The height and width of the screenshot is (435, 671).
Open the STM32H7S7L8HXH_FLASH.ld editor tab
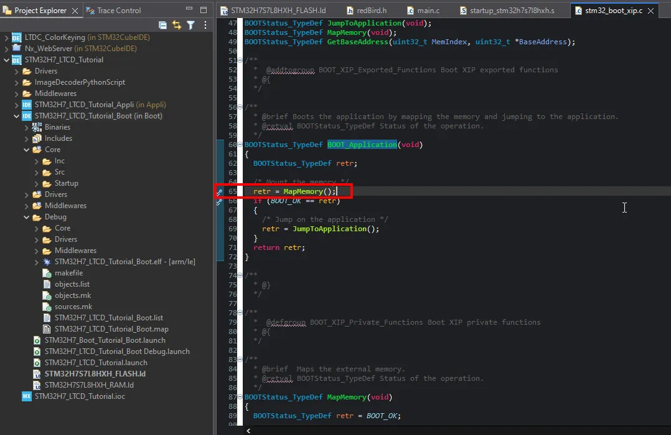coord(273,11)
